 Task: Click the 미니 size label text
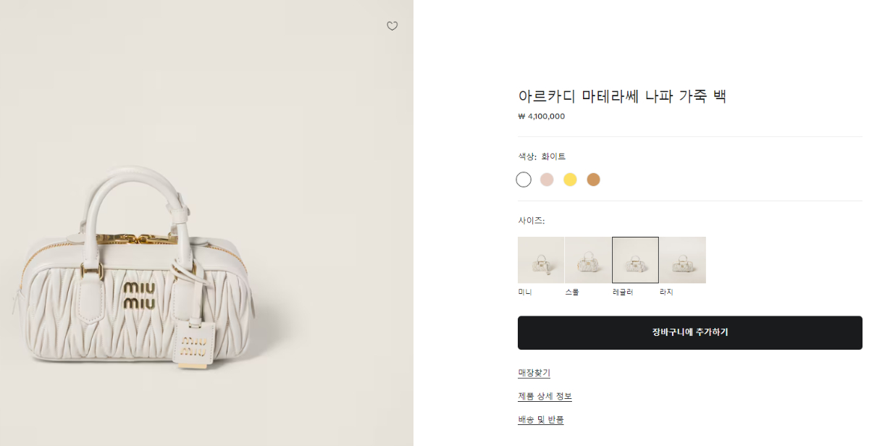(525, 292)
